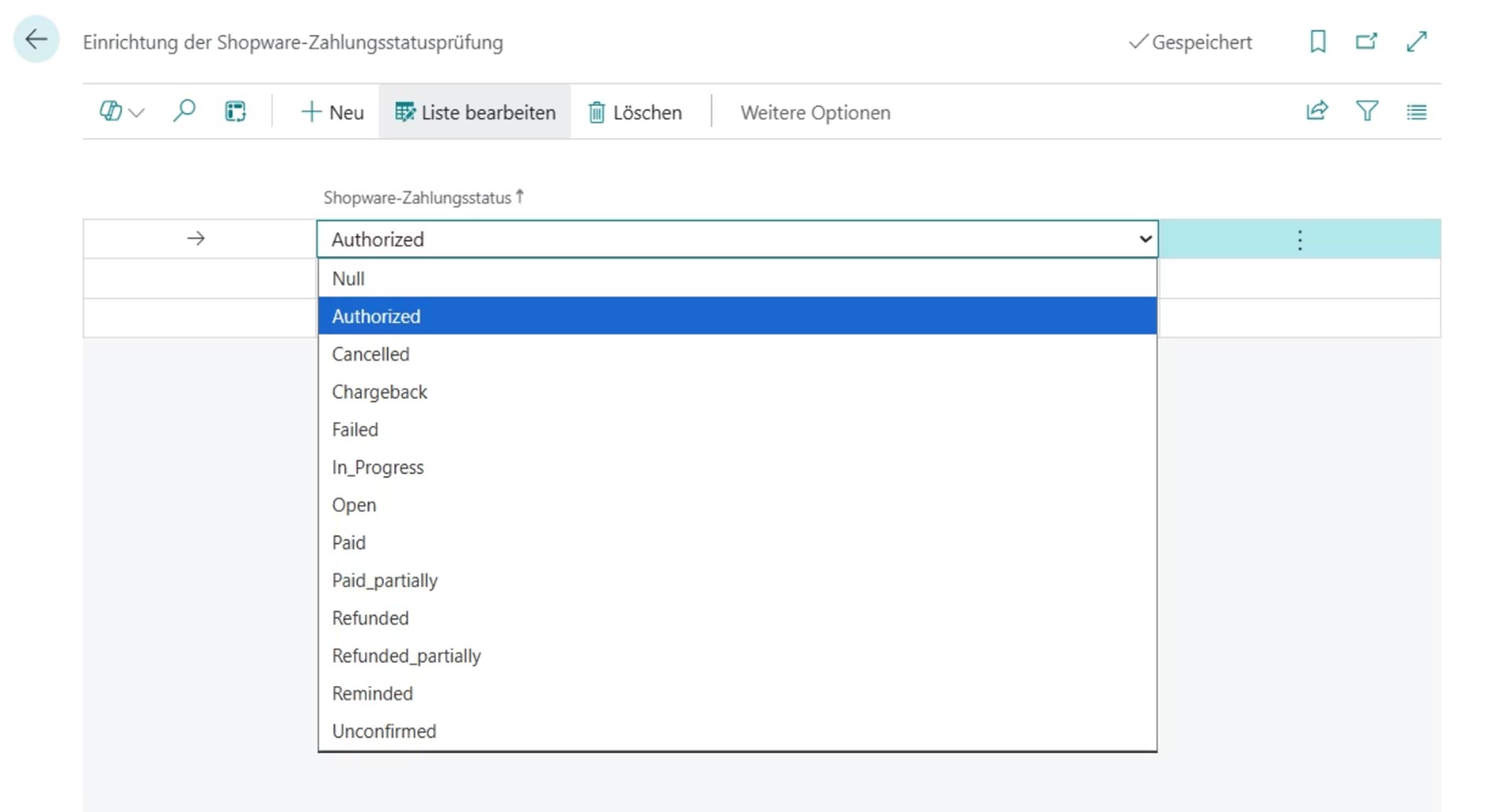
Task: Open Weitere Optionen menu
Action: click(x=815, y=113)
